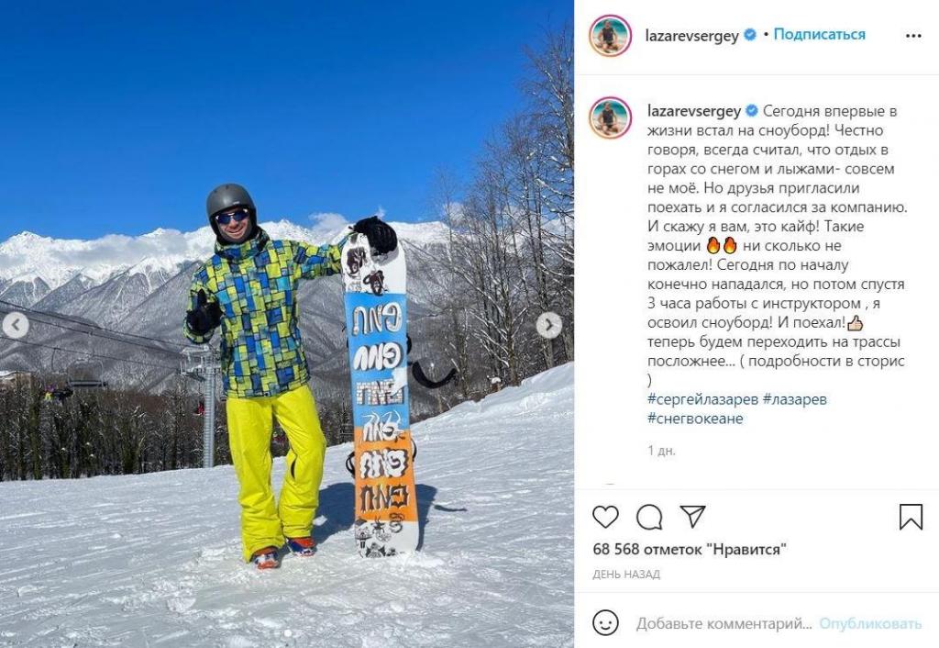Click lazarevsergey username in caption
Screen dimensions: 939x648
pos(694,111)
